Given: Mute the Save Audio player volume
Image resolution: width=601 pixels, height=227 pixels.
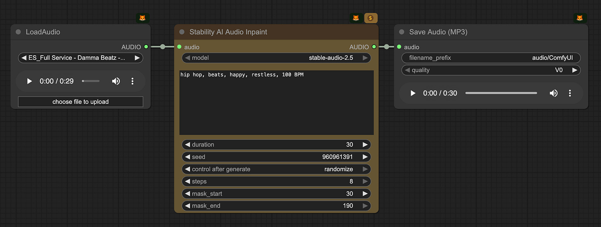Looking at the screenshot, I should (x=554, y=93).
